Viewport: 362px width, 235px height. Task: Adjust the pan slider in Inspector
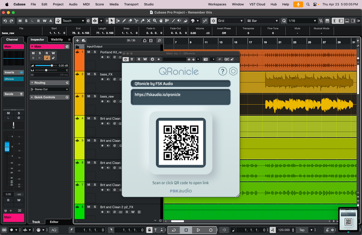click(x=46, y=70)
